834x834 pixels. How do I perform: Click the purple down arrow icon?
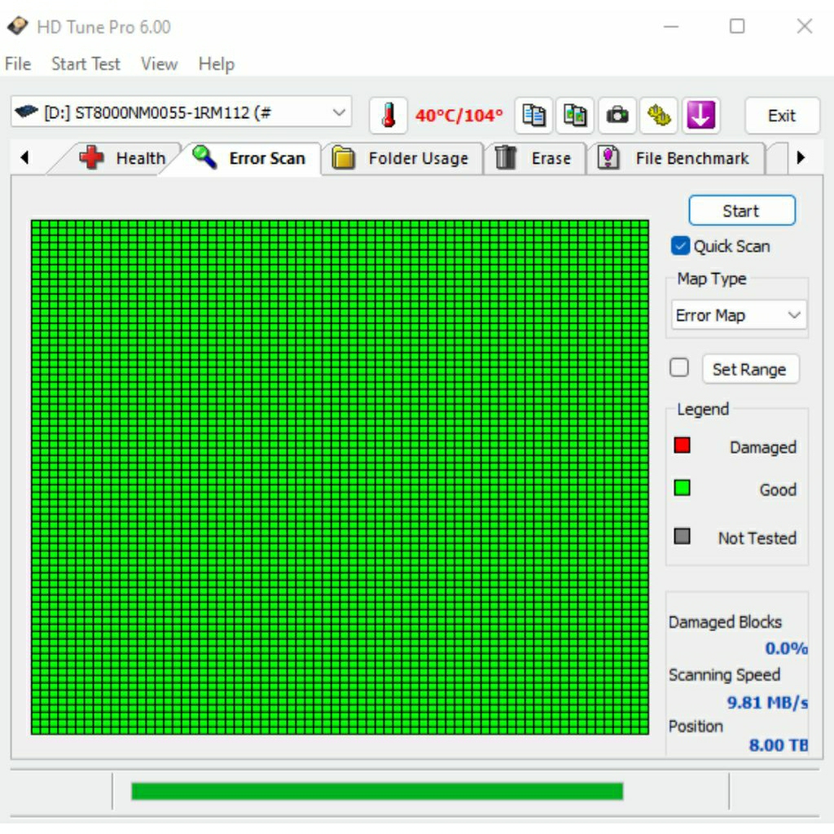coord(700,116)
